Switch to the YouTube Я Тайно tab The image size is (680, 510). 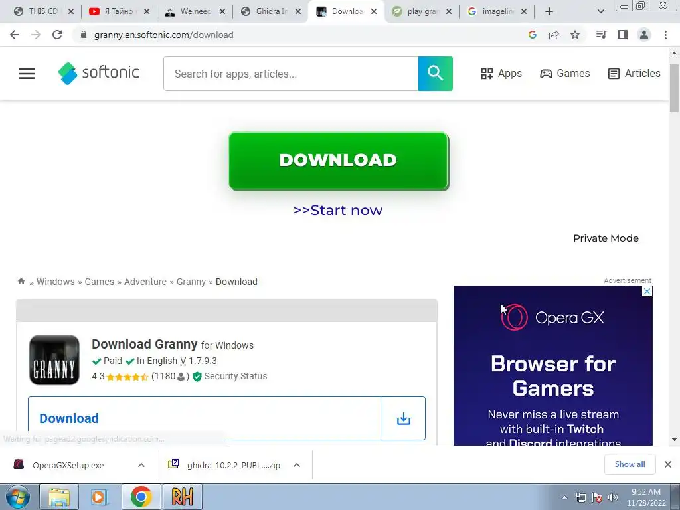coord(118,11)
